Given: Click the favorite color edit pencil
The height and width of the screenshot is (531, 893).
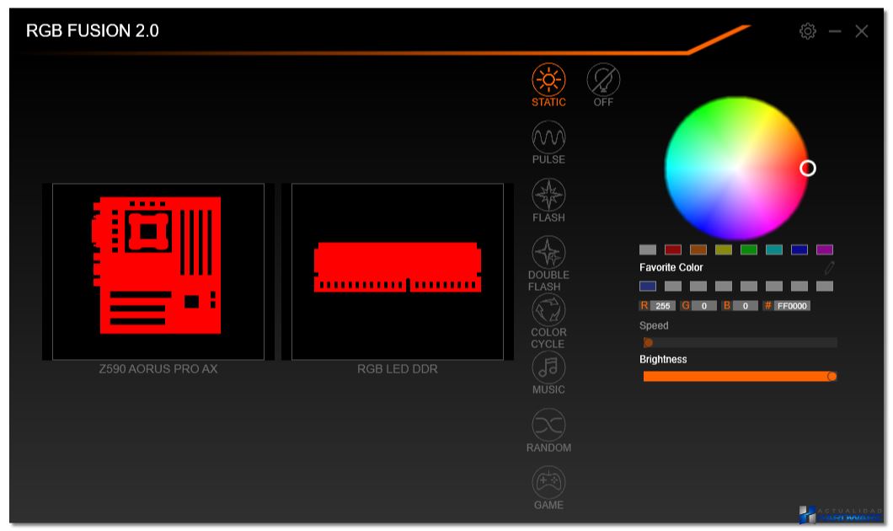Looking at the screenshot, I should (830, 268).
